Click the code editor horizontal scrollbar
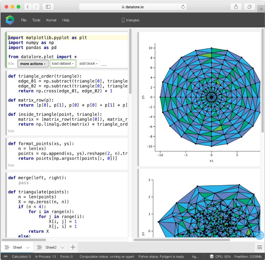265x260 pixels. click(x=24, y=240)
